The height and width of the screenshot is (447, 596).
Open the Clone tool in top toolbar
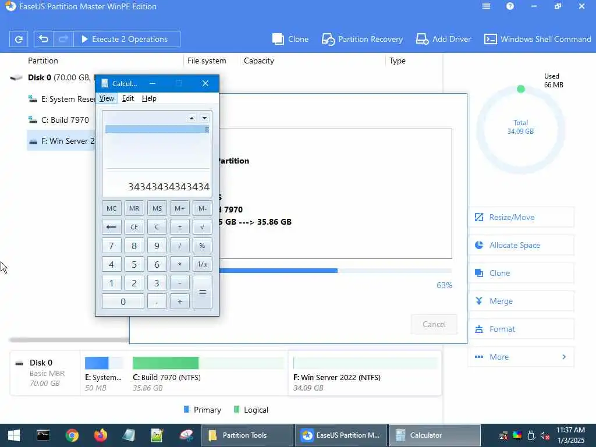tap(290, 39)
